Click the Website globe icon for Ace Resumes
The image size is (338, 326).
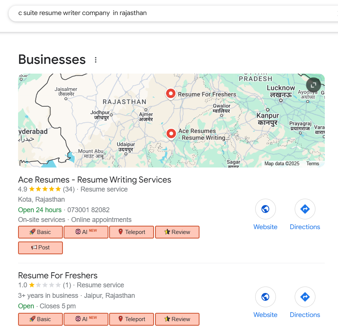click(265, 209)
